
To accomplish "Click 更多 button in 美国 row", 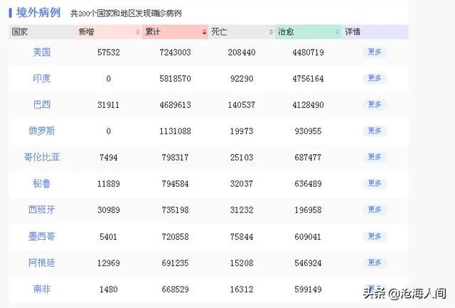I will [375, 52].
